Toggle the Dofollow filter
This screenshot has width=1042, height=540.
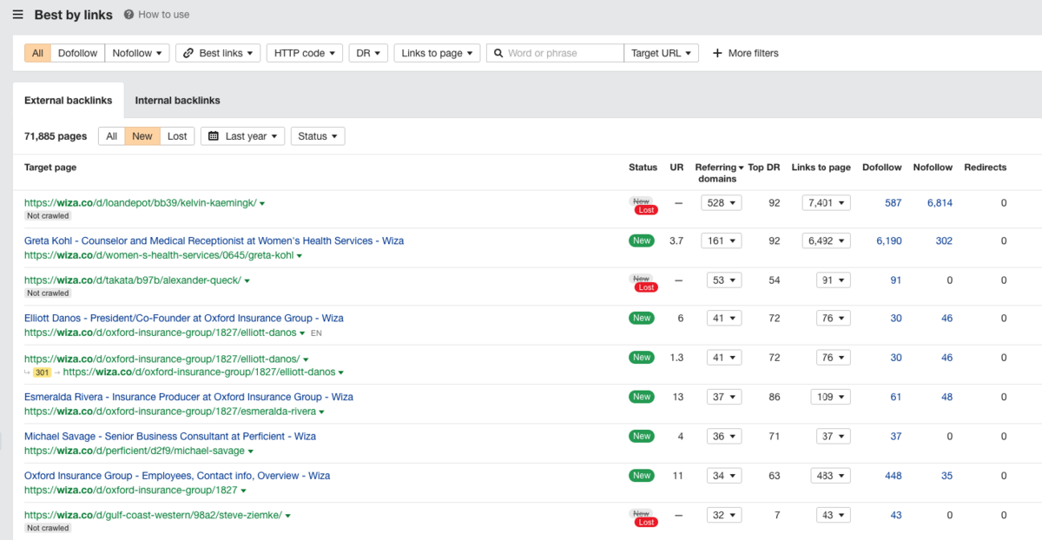point(77,53)
